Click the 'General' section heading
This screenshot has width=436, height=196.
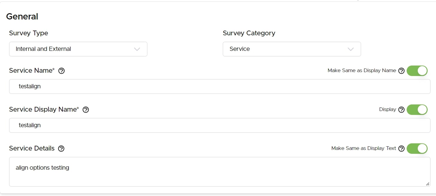(x=22, y=16)
